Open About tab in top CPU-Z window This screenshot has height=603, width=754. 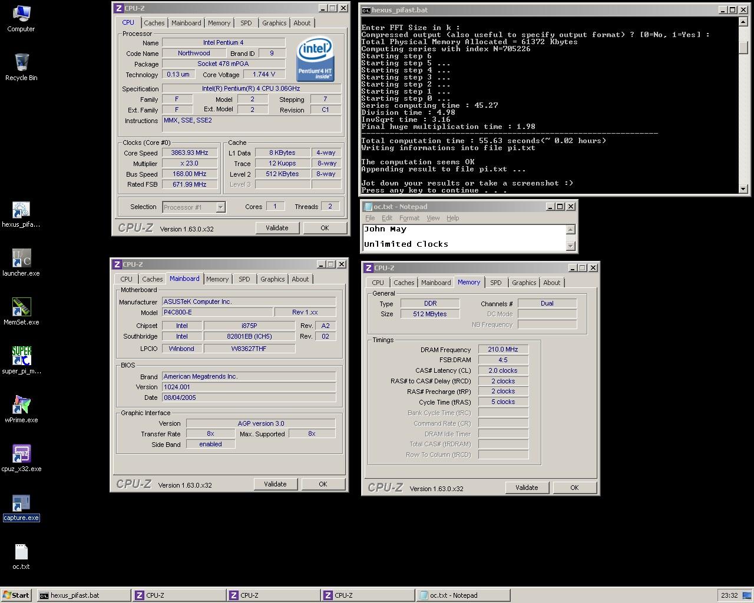click(x=302, y=23)
